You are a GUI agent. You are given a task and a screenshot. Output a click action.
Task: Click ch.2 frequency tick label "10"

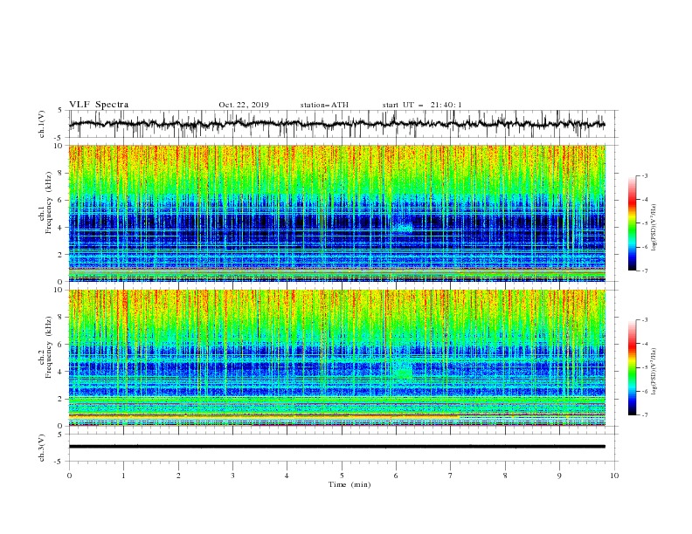point(59,290)
